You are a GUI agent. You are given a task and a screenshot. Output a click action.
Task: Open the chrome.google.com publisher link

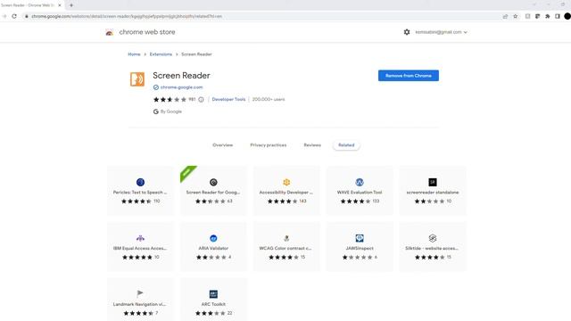pos(181,87)
